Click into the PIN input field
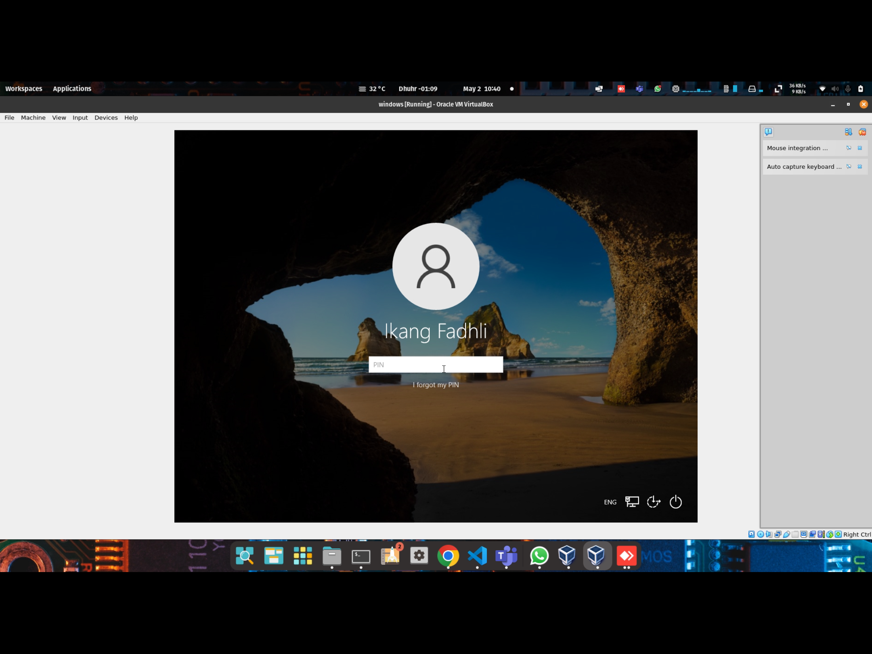This screenshot has height=654, width=872. (x=435, y=365)
